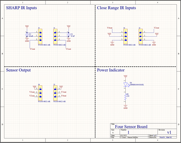Select the R1 resistor zigzag symbol
The width and height of the screenshot is (181, 143).
[125, 97]
